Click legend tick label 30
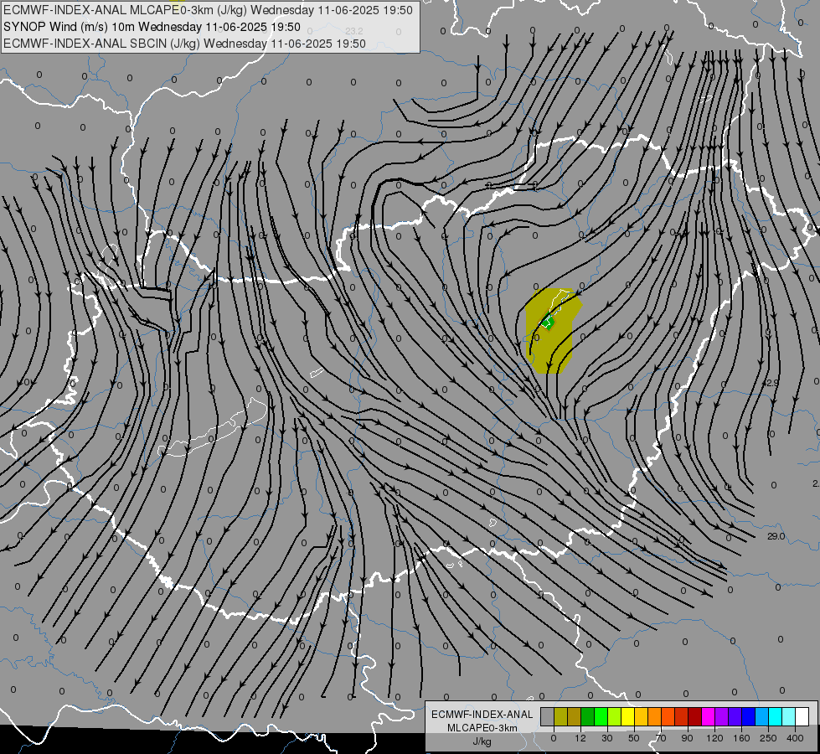This screenshot has width=820, height=754. (x=607, y=738)
